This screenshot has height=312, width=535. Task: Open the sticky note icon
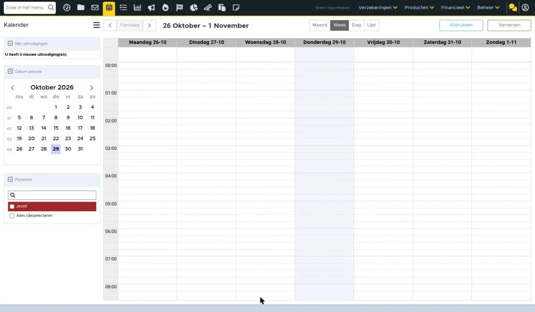236,7
